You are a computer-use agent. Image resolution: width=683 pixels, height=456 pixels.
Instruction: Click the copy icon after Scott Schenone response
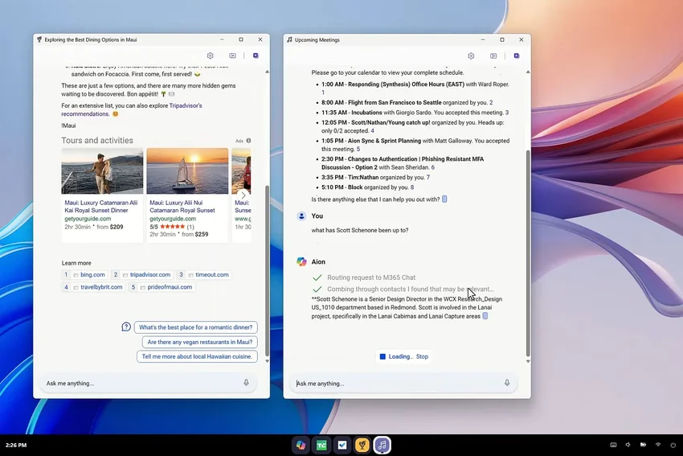point(485,316)
